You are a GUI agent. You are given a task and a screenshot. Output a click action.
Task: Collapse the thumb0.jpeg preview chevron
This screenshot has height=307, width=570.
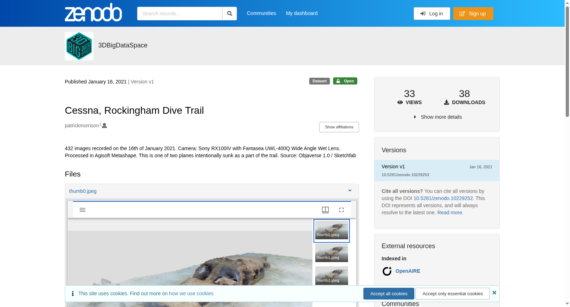tap(350, 191)
